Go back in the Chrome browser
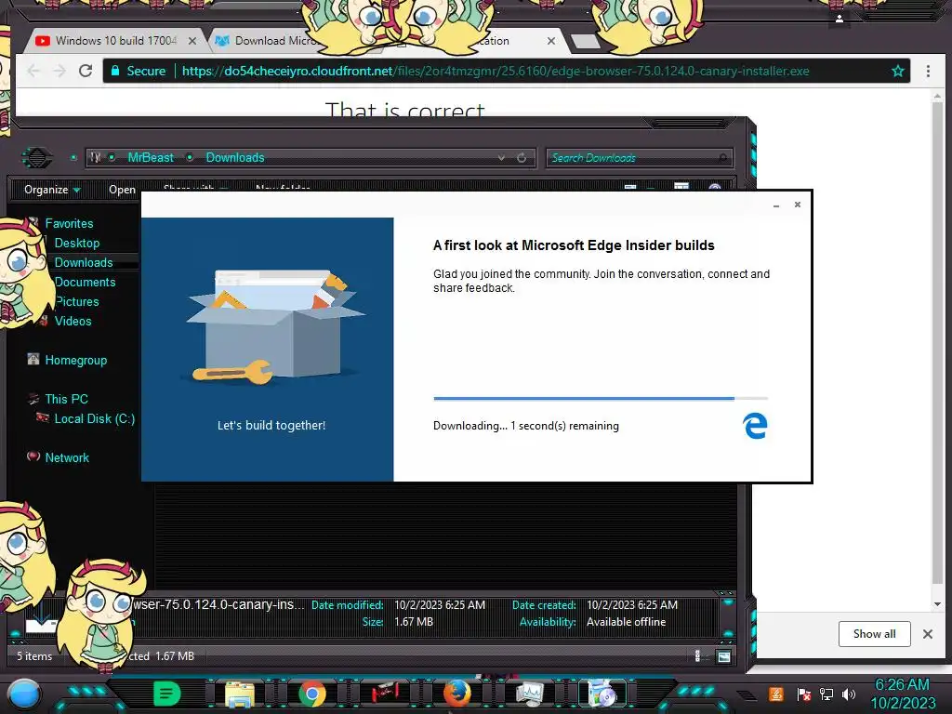This screenshot has width=952, height=714. 33,71
